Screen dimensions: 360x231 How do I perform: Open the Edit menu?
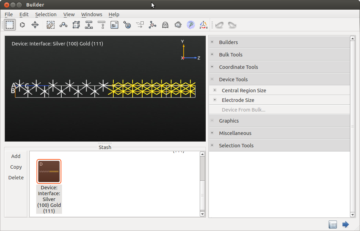tap(24, 14)
